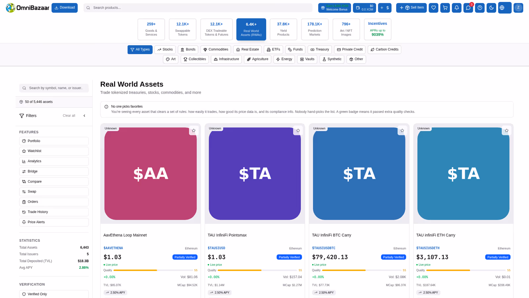Filter by Agriculture

click(258, 59)
